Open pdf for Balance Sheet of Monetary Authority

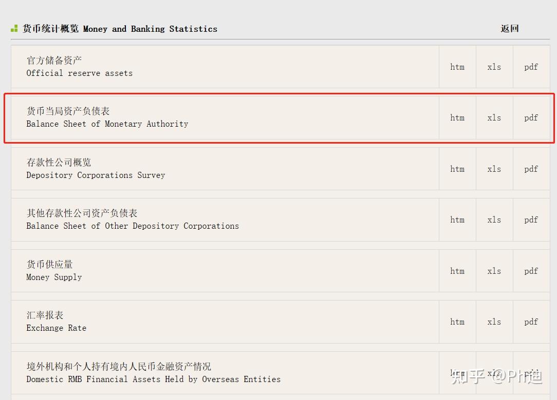(x=531, y=117)
